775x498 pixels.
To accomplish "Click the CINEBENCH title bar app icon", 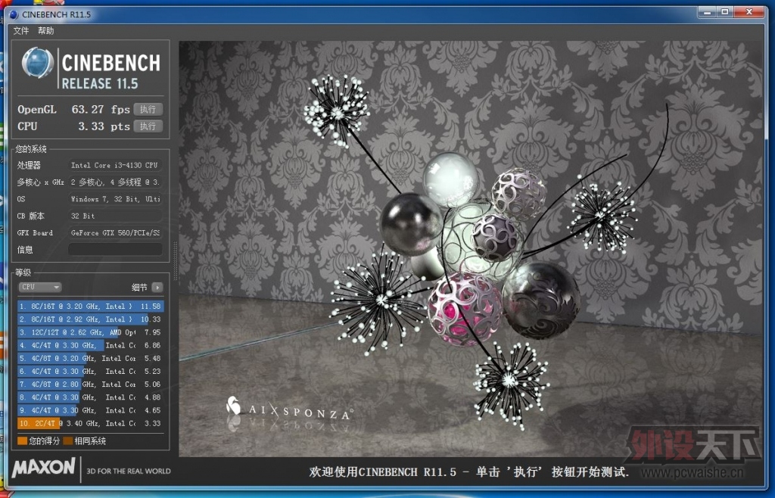I will [14, 14].
